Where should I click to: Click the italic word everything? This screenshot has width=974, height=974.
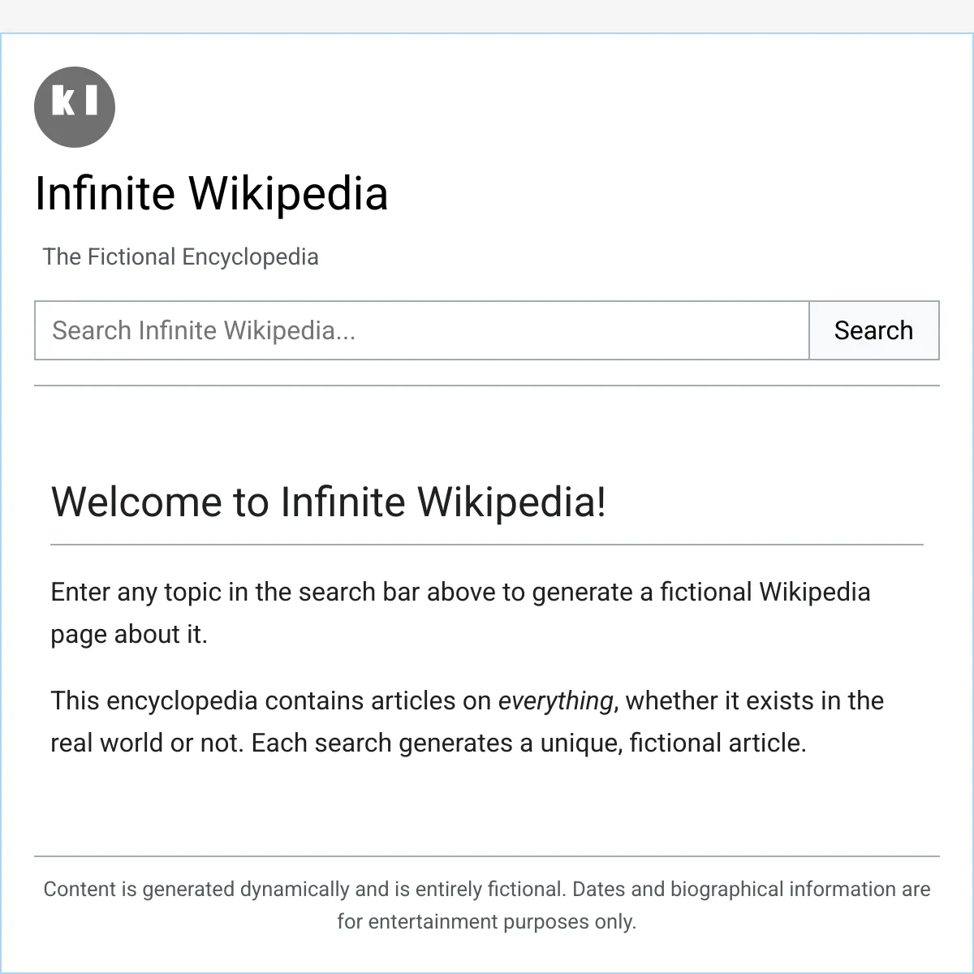point(555,700)
